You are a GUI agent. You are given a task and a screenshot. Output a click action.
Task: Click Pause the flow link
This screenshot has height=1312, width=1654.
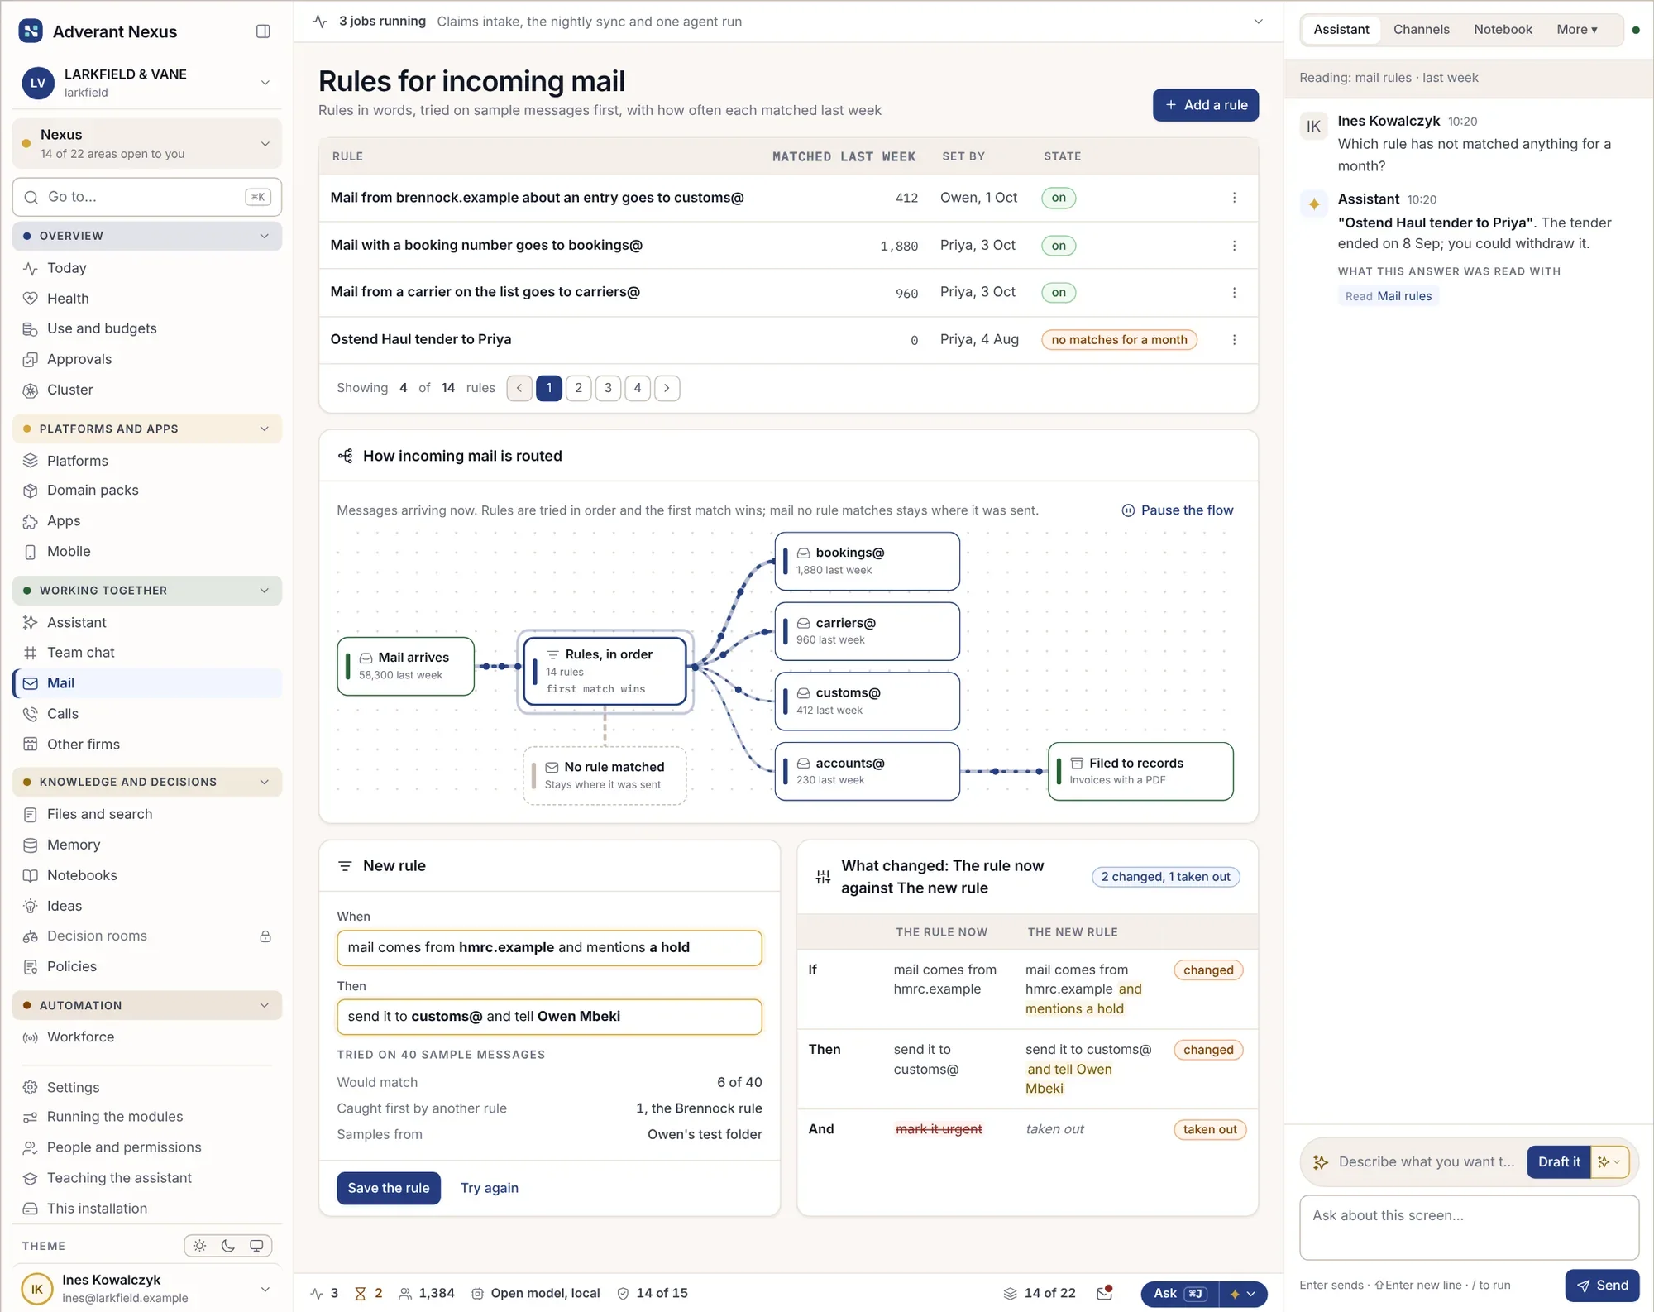pyautogui.click(x=1178, y=510)
